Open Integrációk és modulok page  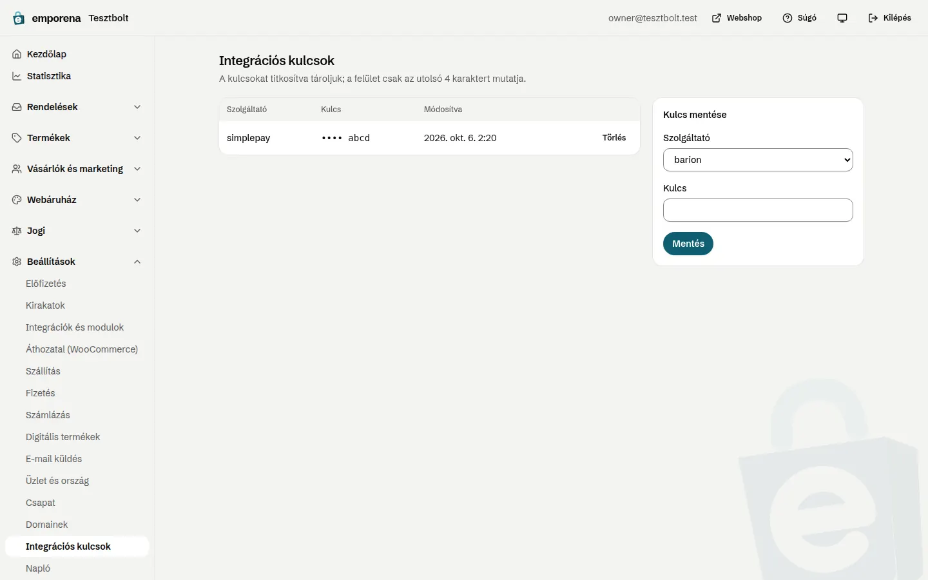[x=77, y=327]
